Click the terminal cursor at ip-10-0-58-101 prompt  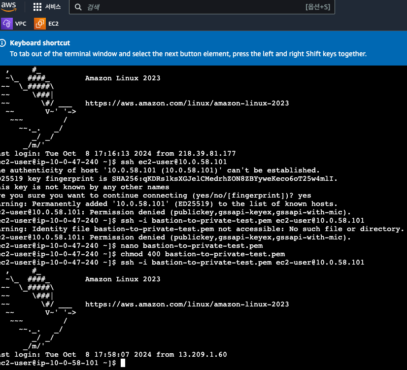123,363
